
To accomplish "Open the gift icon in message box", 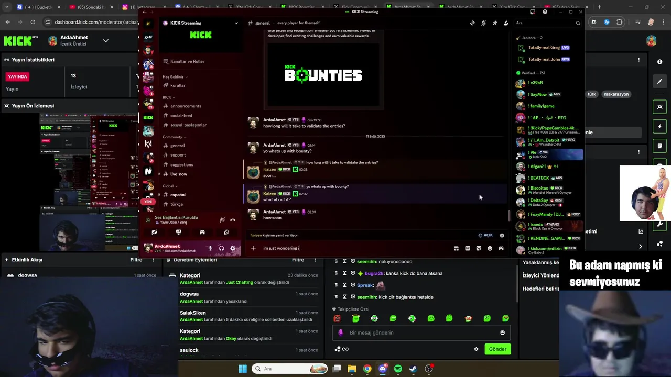I will pyautogui.click(x=457, y=248).
